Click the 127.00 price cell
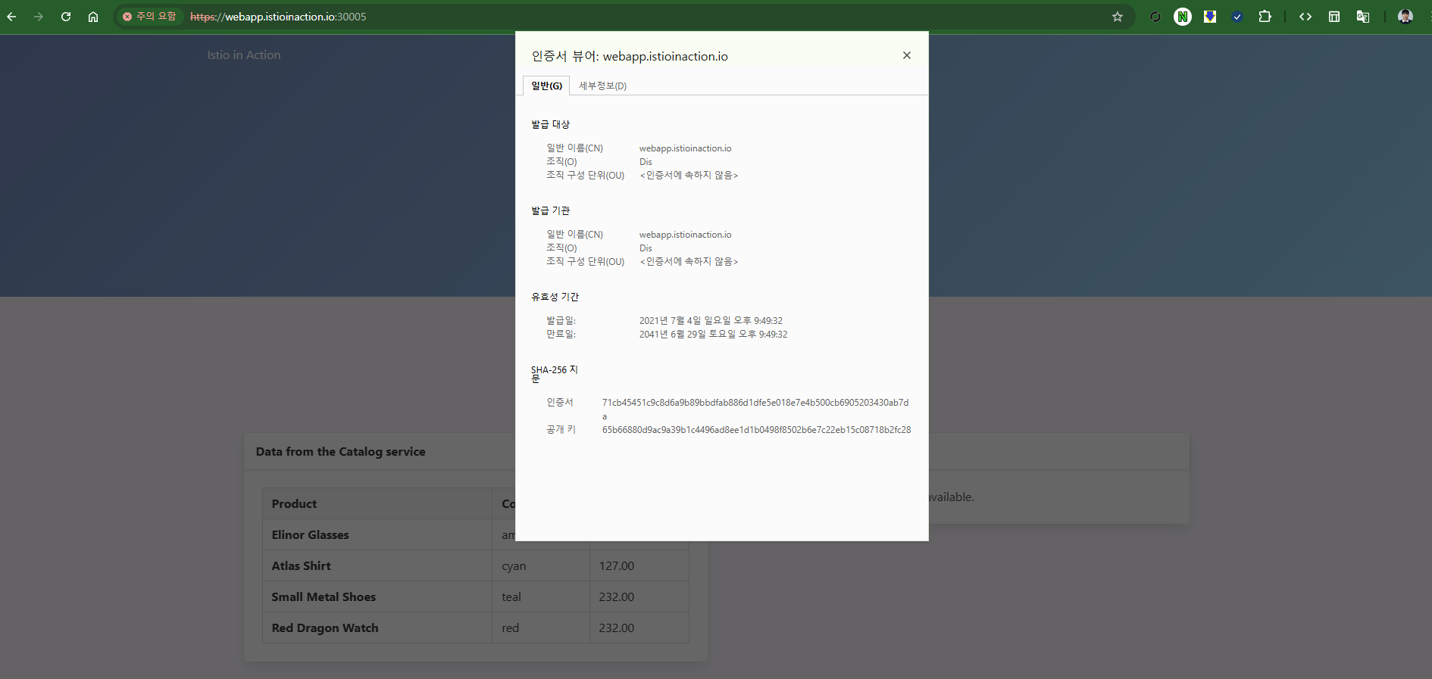Viewport: 1432px width, 679px height. tap(639, 566)
